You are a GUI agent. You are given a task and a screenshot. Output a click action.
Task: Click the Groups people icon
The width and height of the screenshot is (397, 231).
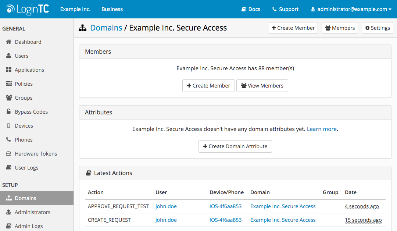coord(9,97)
